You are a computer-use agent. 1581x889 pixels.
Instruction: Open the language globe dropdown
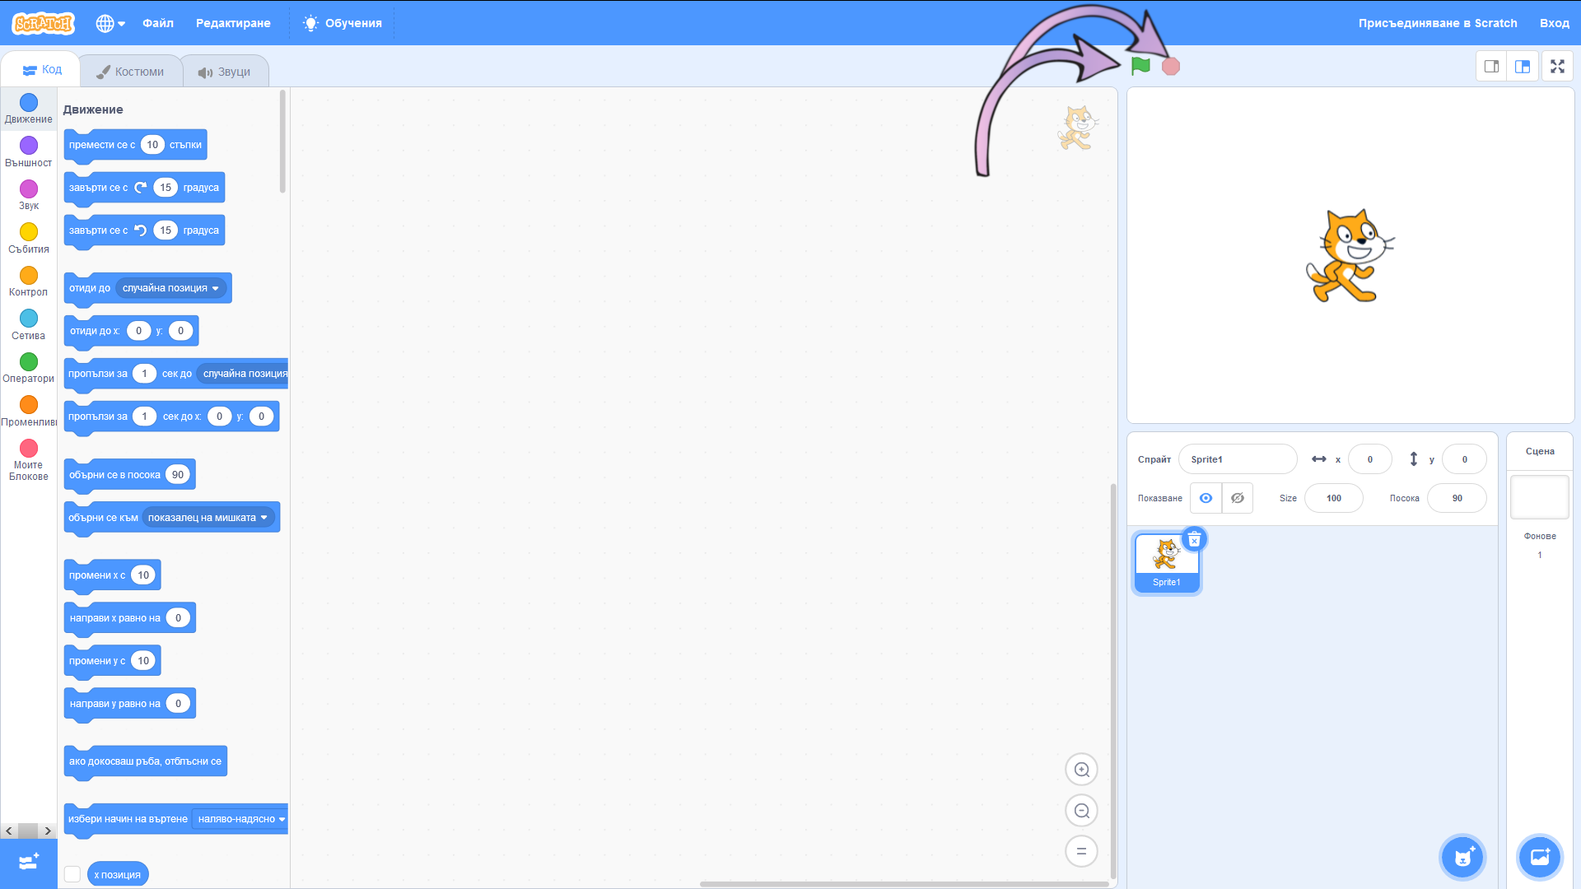110,23
